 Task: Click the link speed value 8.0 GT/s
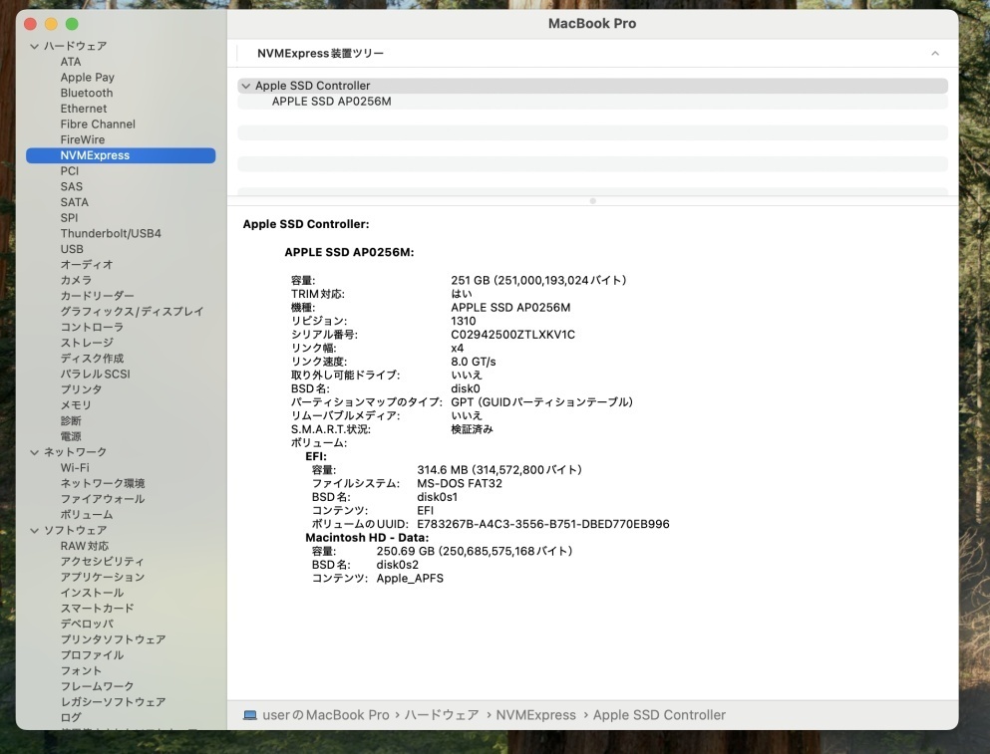(474, 363)
